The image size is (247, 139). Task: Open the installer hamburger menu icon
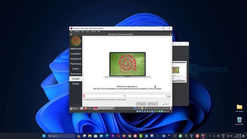pyautogui.click(x=71, y=34)
